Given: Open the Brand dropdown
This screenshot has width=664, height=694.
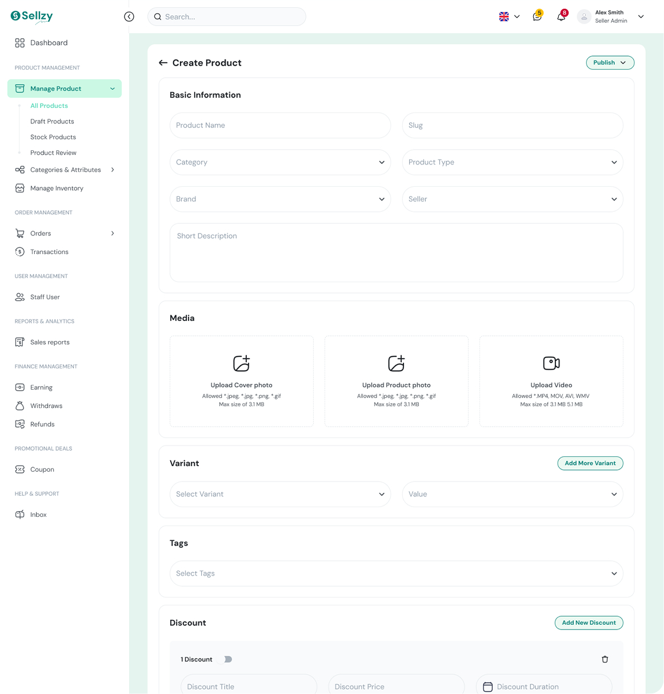Looking at the screenshot, I should click(x=281, y=199).
